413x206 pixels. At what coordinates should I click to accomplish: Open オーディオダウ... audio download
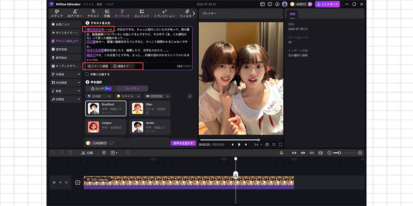point(66,66)
